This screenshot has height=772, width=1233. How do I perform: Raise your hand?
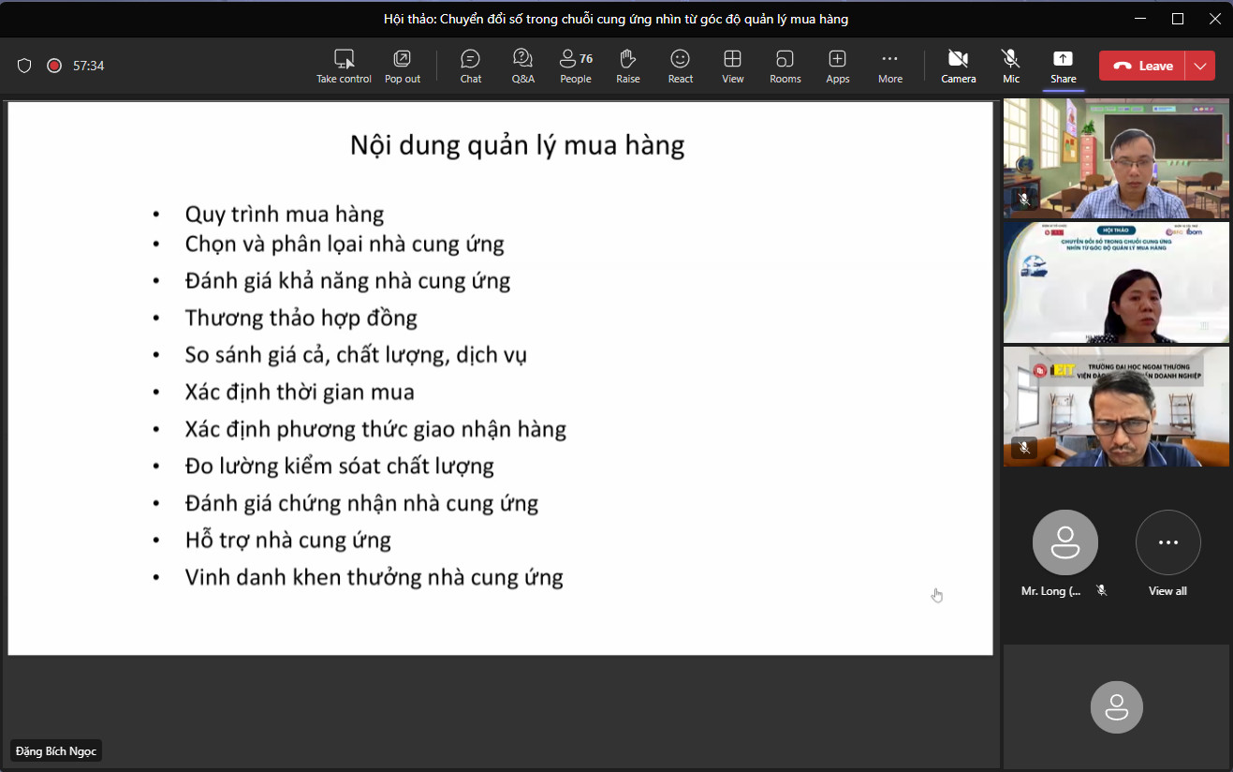click(628, 67)
